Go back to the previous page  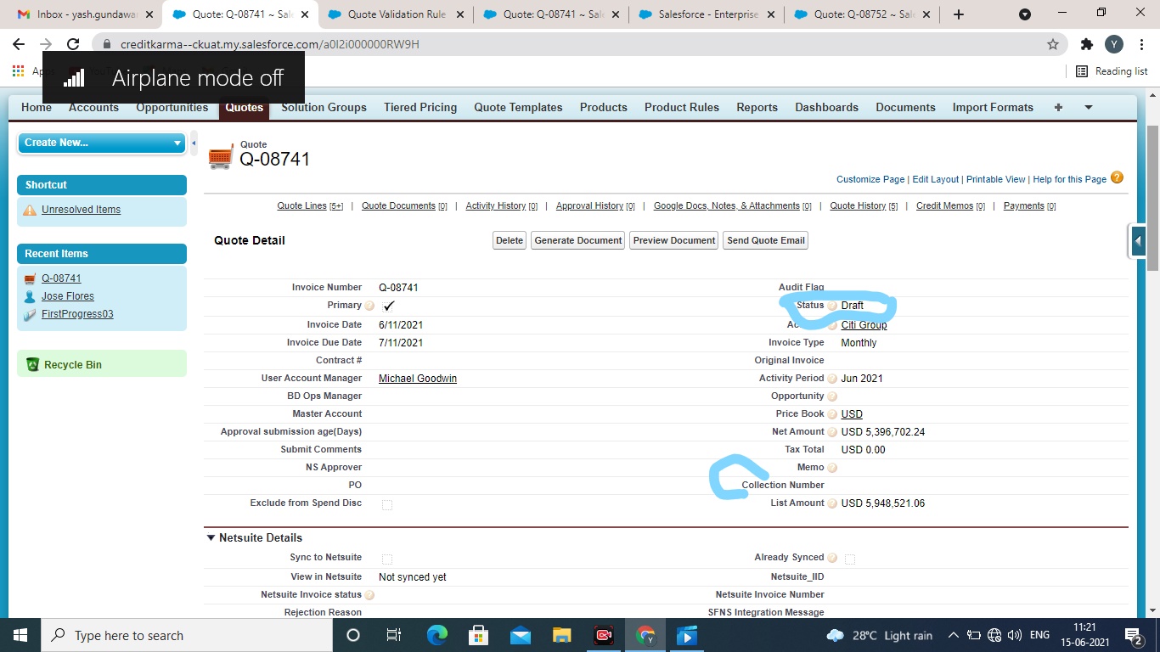pyautogui.click(x=19, y=44)
